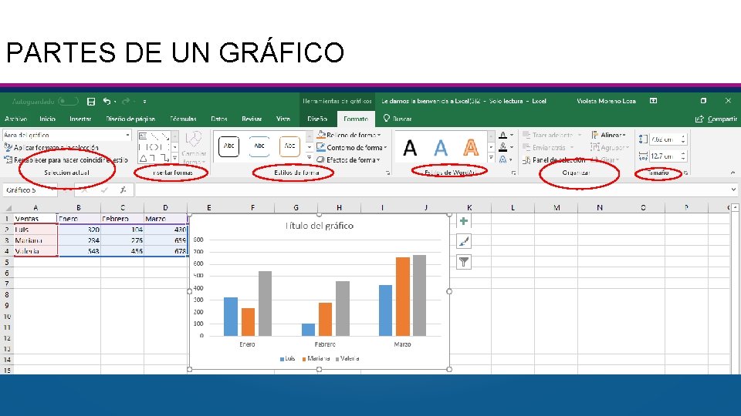Screen dimensions: 741x416
Task: Open the Agrupar dropdown
Action: (x=610, y=148)
